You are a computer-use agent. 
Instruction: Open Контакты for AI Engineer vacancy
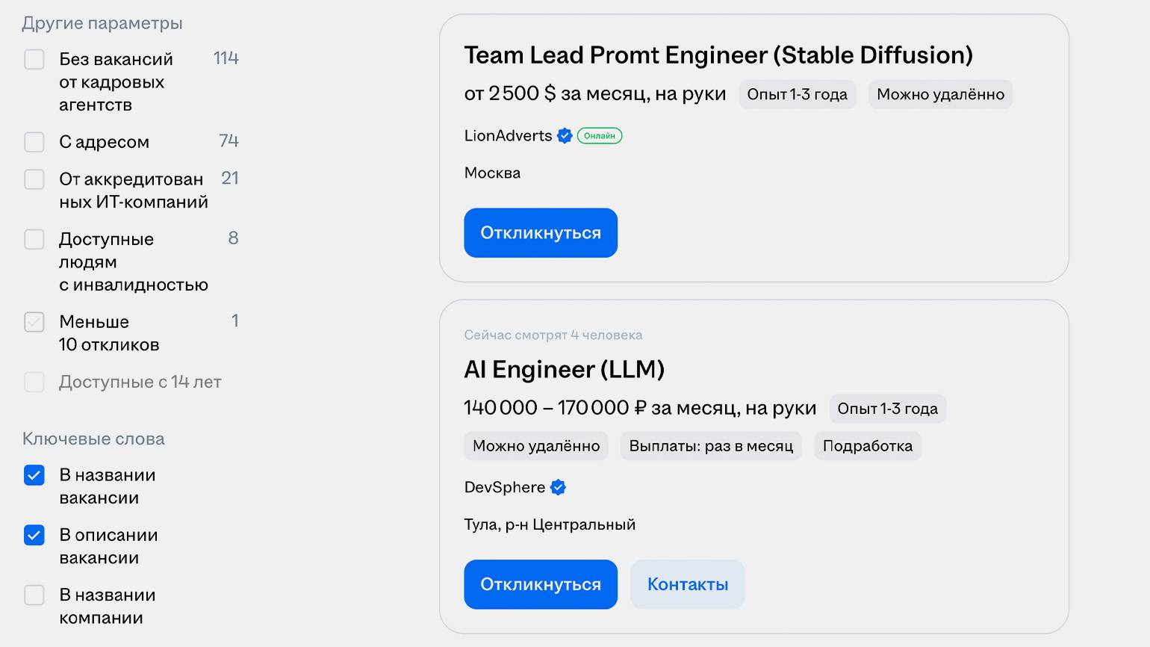[687, 584]
